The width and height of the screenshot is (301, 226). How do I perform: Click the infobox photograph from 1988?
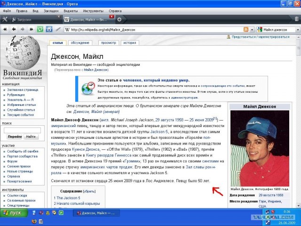click(260, 148)
